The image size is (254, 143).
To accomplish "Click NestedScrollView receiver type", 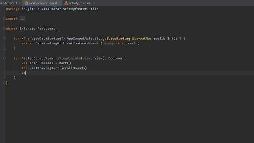I will coord(37,58).
